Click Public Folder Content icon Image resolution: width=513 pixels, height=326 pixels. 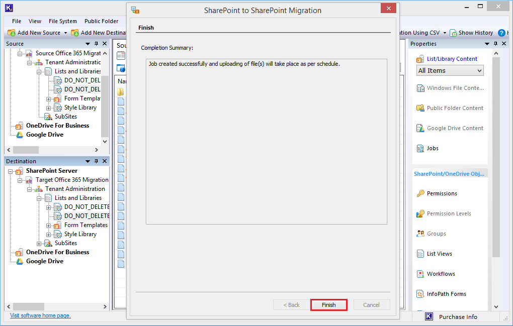pos(420,108)
